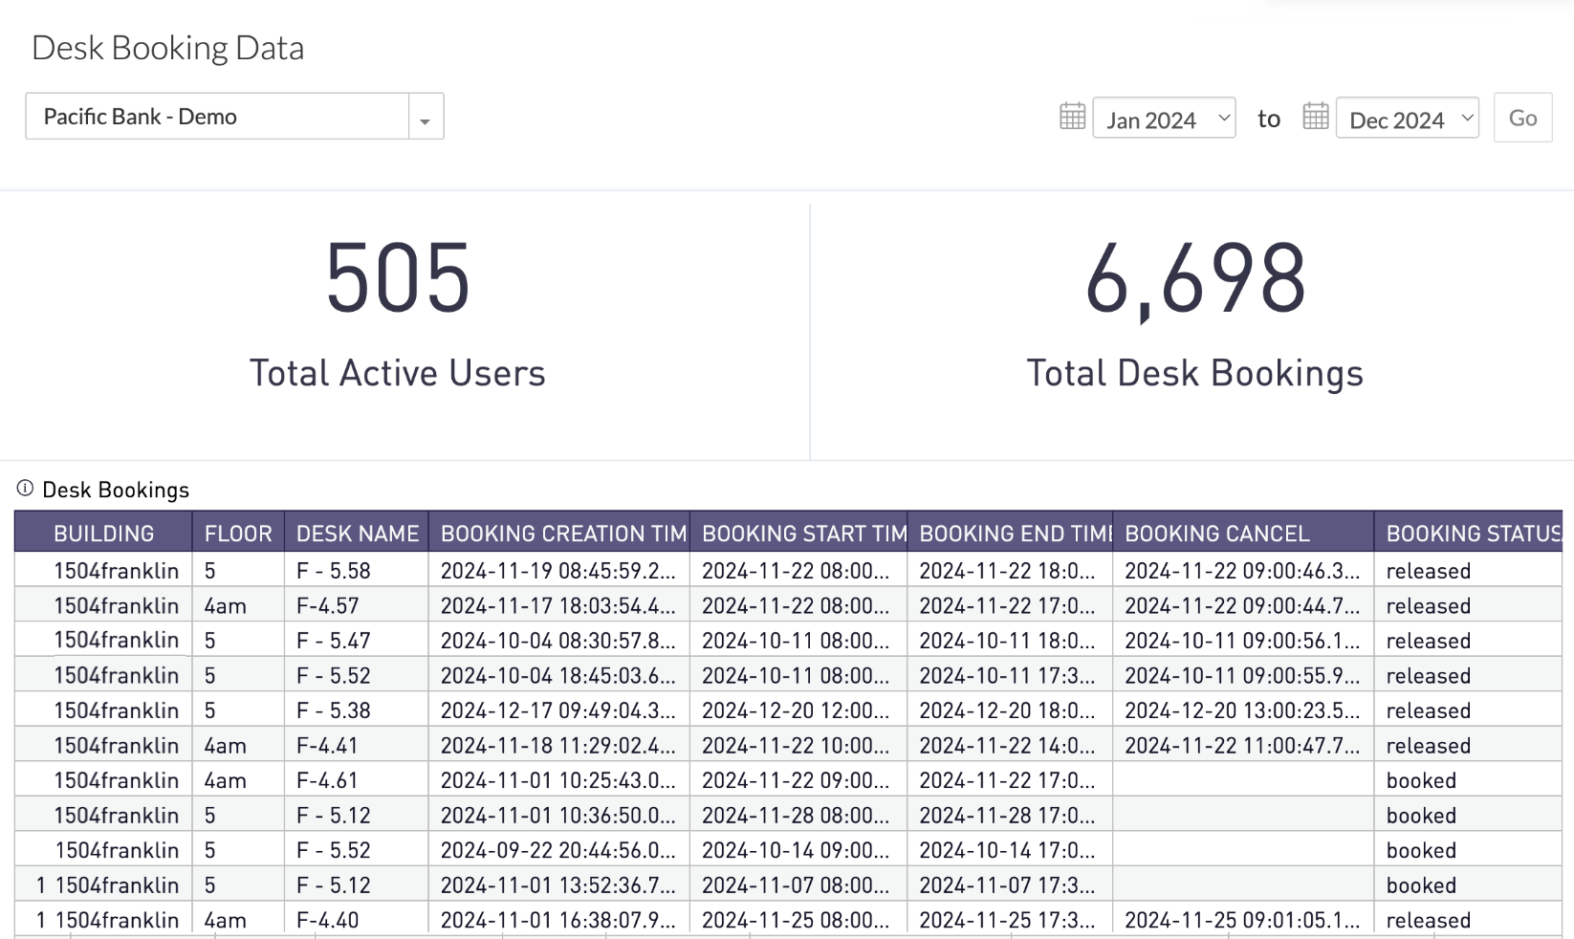
Task: Click the end date calendar icon
Action: (x=1315, y=117)
